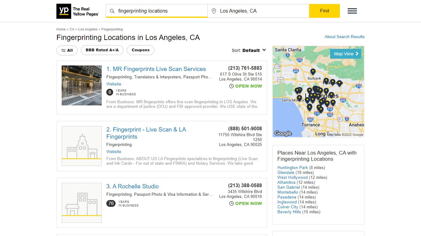The width and height of the screenshot is (421, 236).
Task: Open Alhambra nearby link
Action: [286, 182]
